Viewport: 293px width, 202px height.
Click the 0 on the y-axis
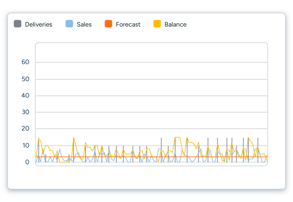27,162
